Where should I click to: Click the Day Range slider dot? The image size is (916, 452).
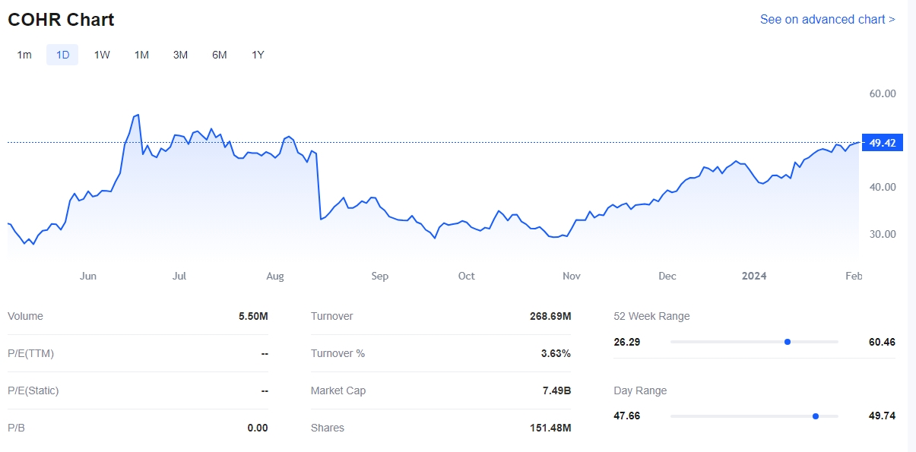[816, 416]
